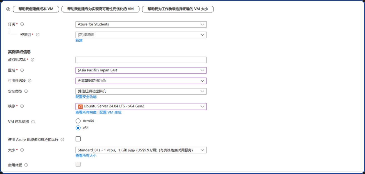Click the info icon next to 大小
Image resolution: width=365 pixels, height=174 pixels.
22,150
